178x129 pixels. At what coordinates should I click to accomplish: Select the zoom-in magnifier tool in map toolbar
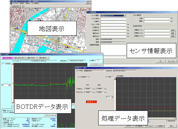(15, 6)
